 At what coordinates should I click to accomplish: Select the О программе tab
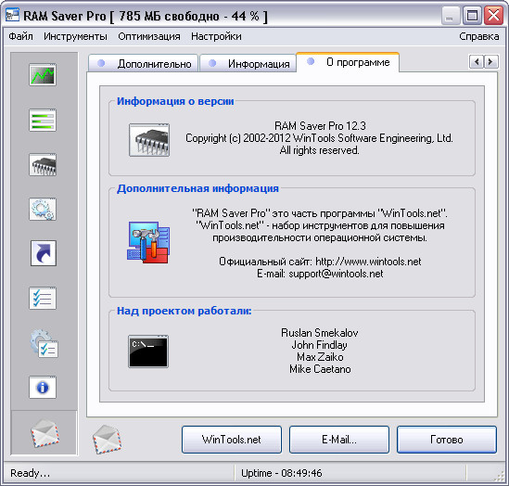click(x=348, y=62)
